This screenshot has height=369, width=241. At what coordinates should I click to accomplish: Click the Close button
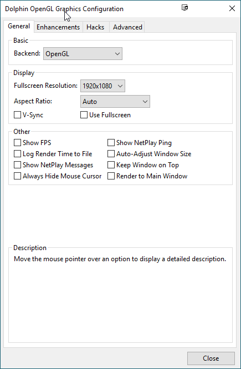[211, 358]
